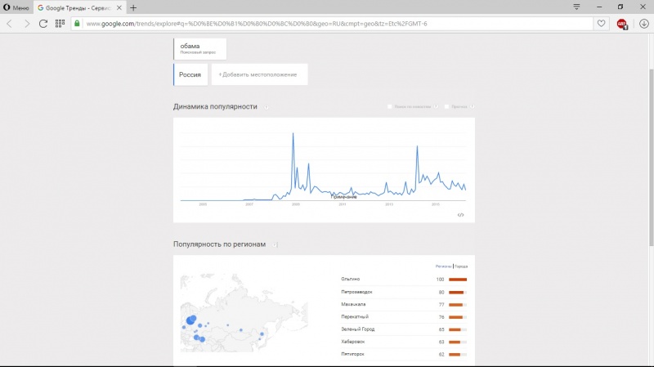The image size is (654, 367).
Task: Open the tab list menu icon in title bar
Action: pos(577,7)
